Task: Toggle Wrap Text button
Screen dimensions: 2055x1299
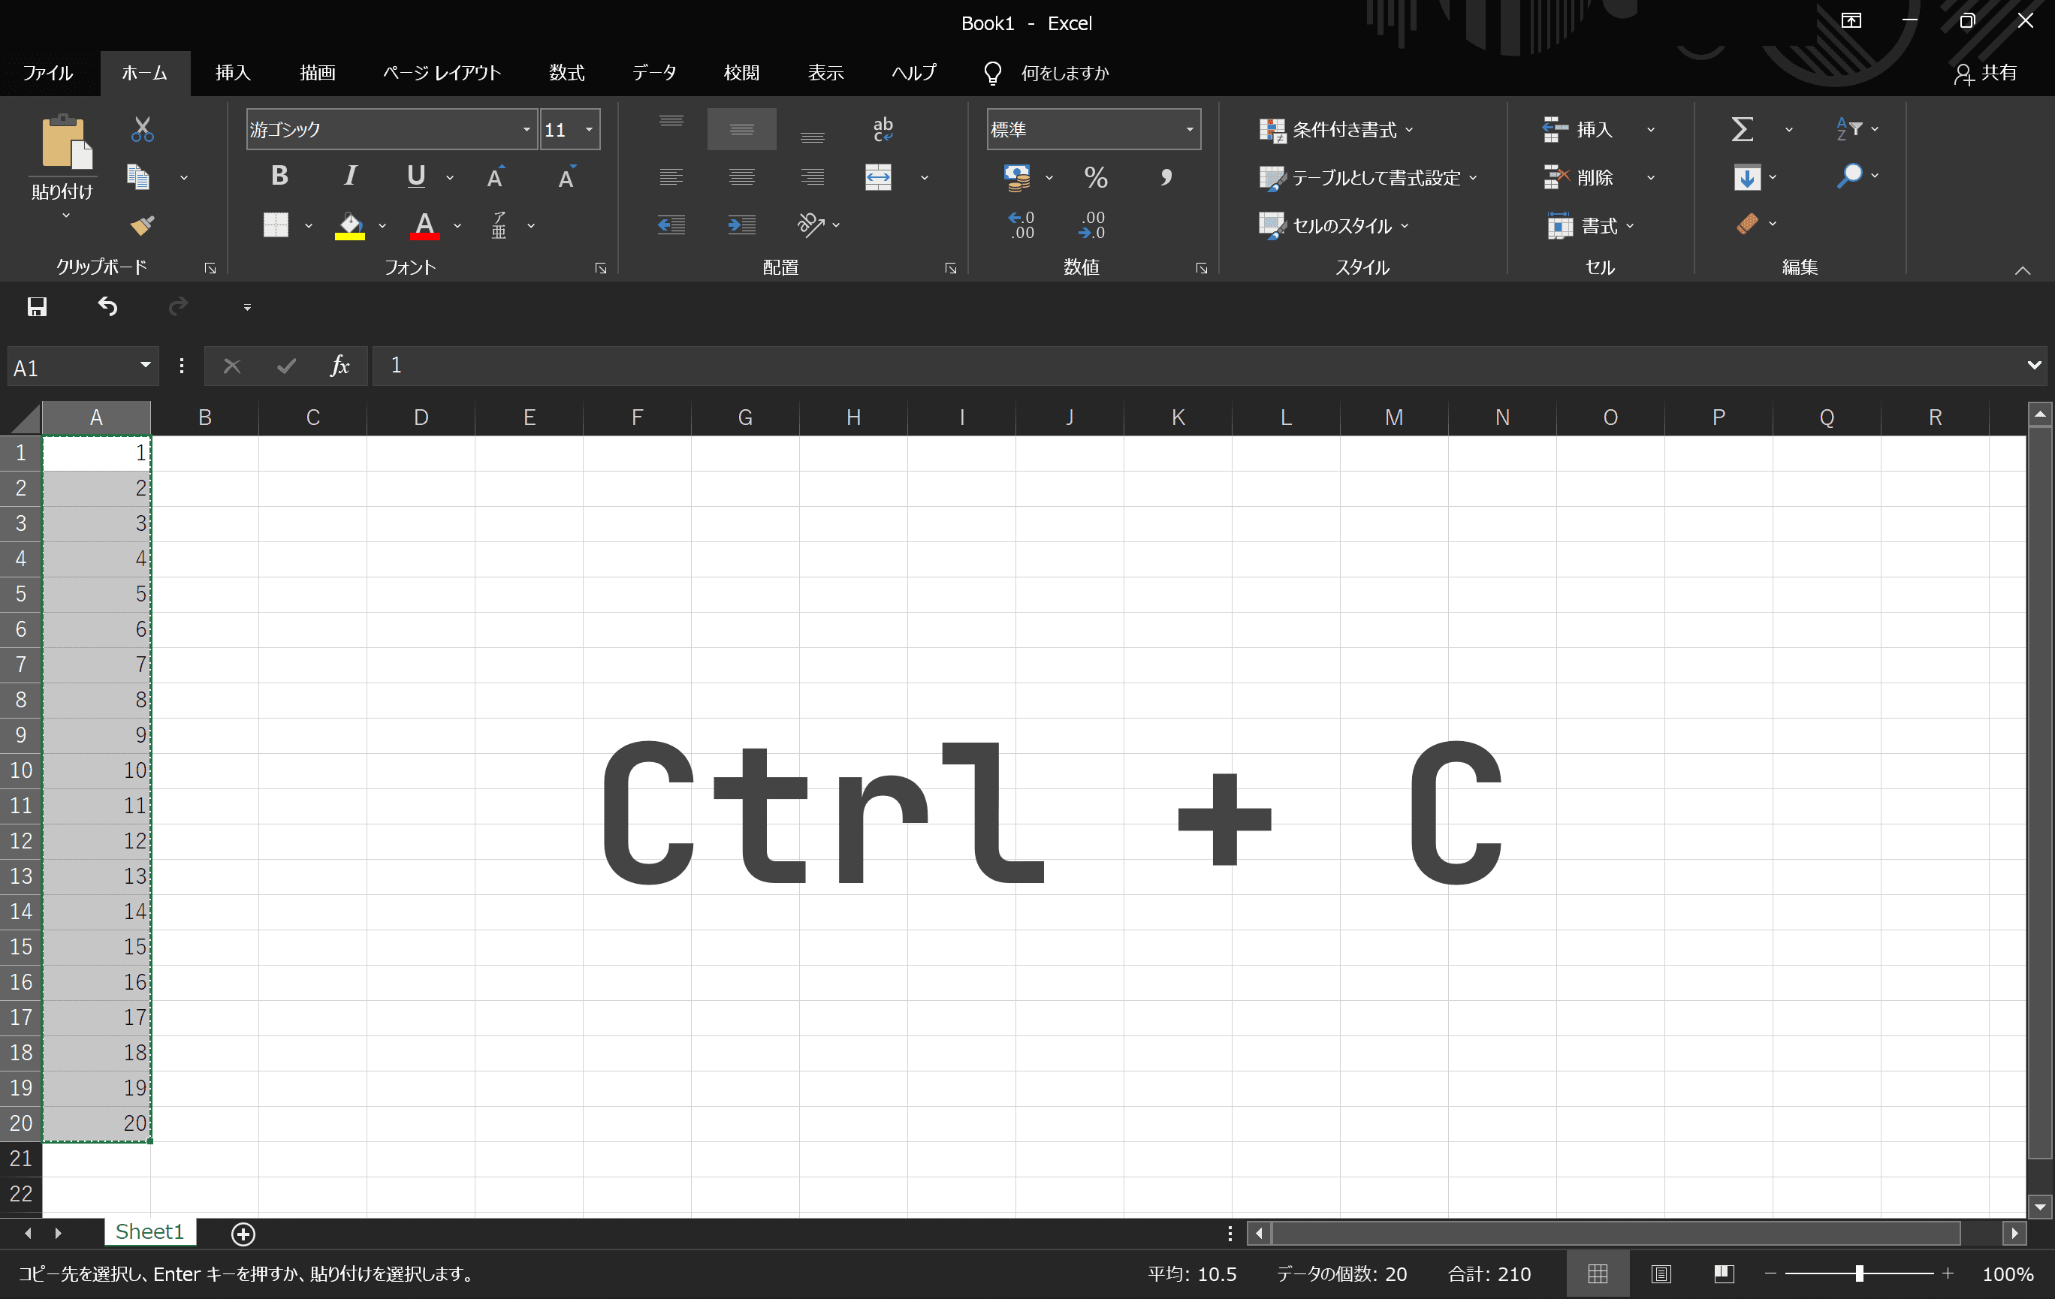Action: 883,130
